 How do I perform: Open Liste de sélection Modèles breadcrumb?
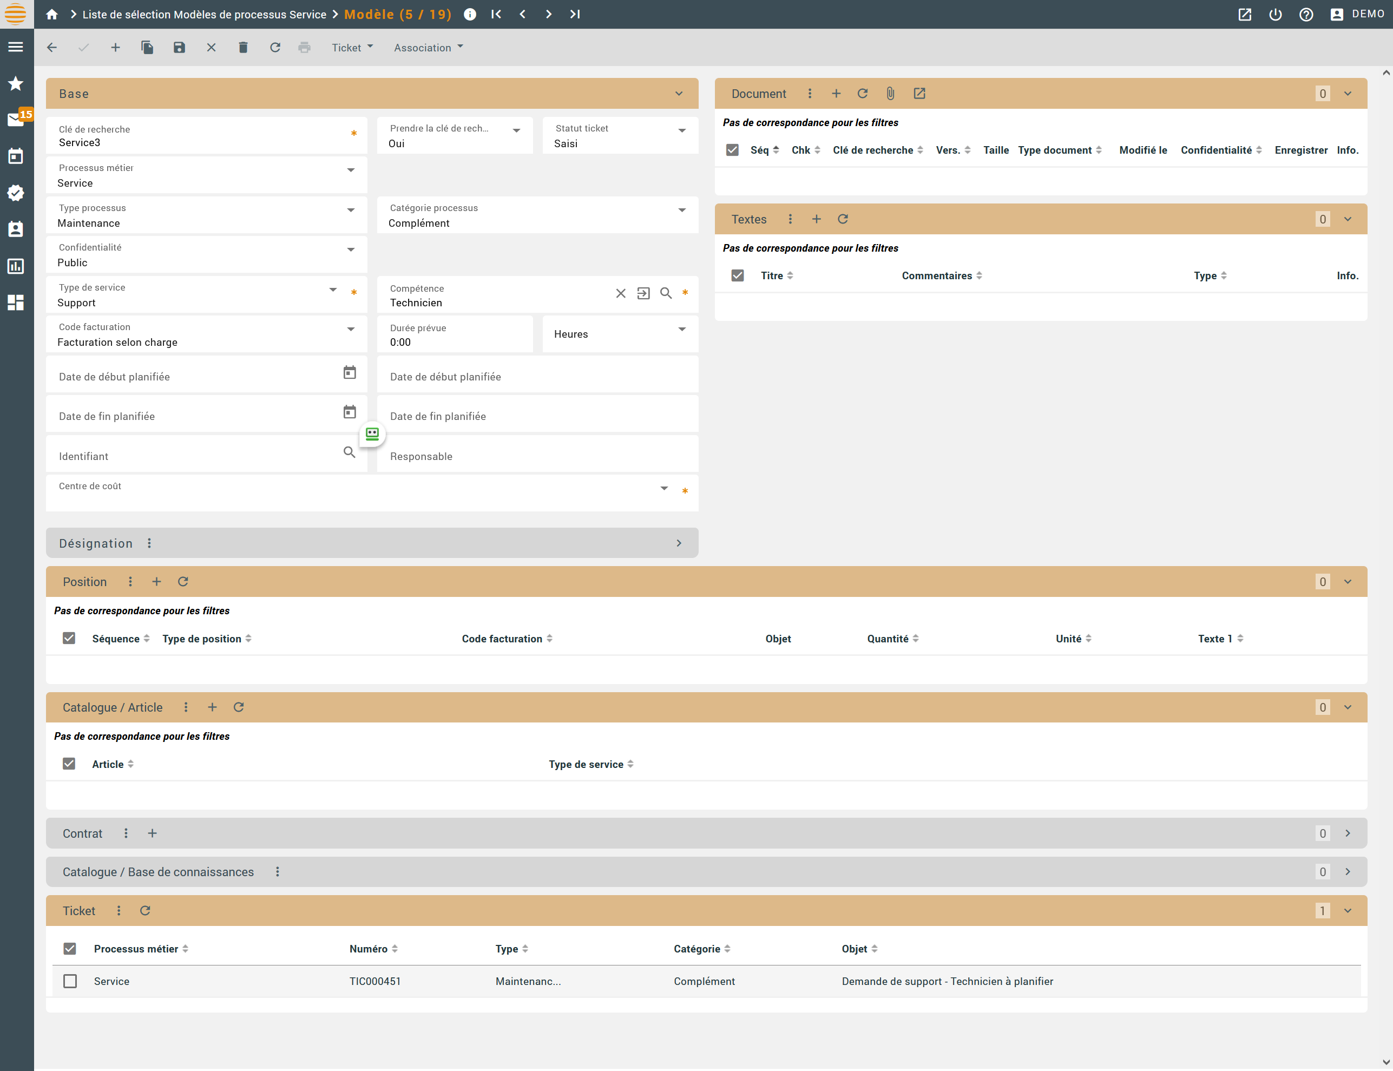tap(204, 14)
